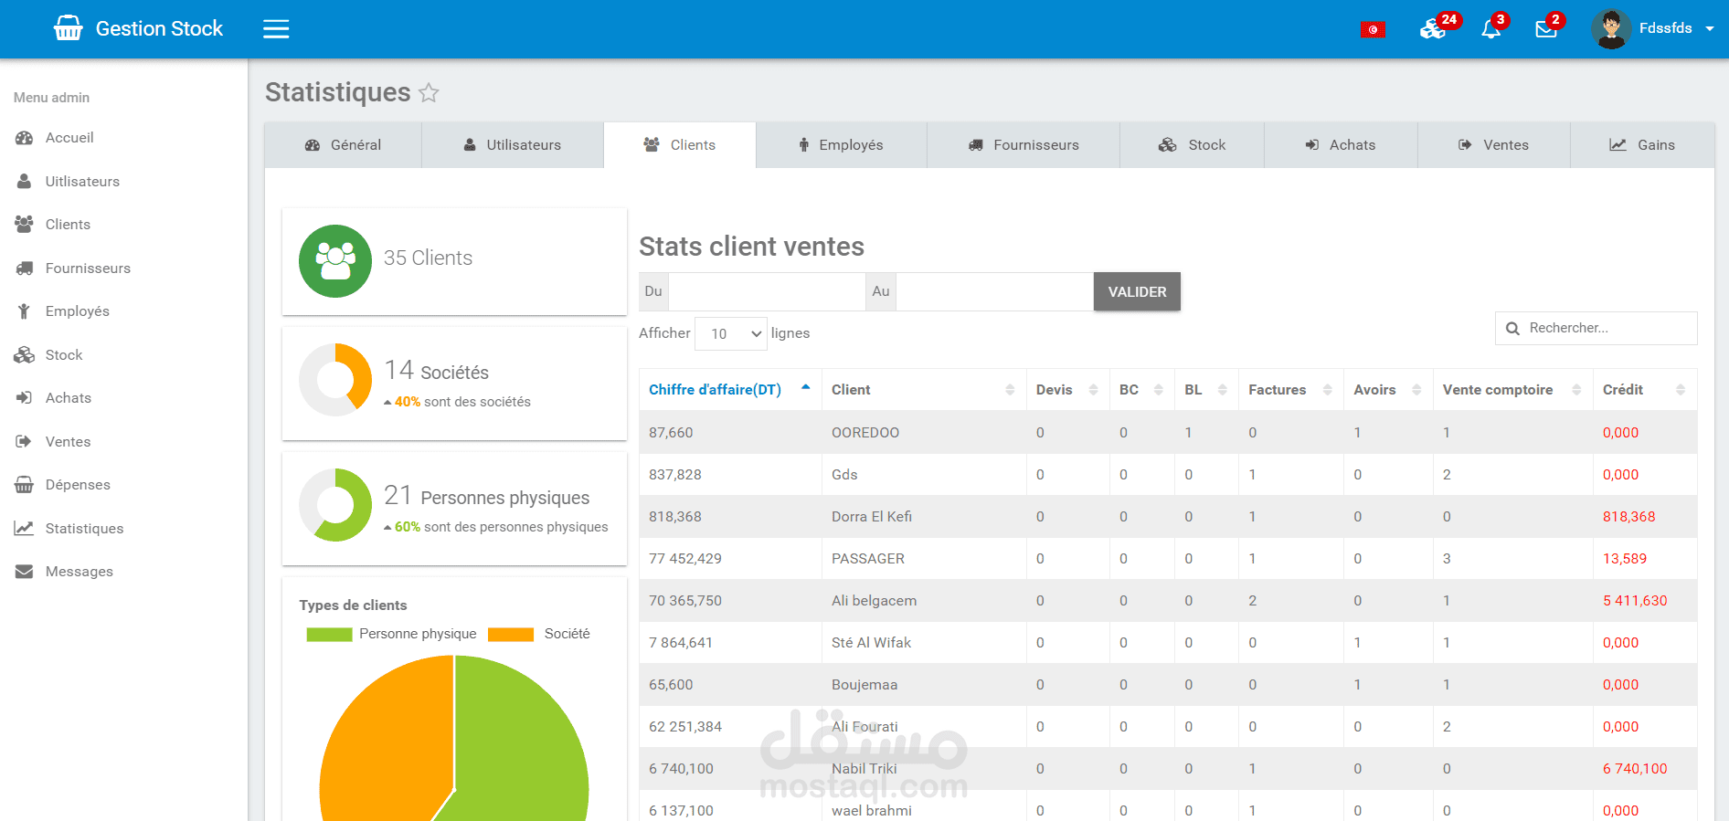Switch to the Stock tab

pos(1193,145)
